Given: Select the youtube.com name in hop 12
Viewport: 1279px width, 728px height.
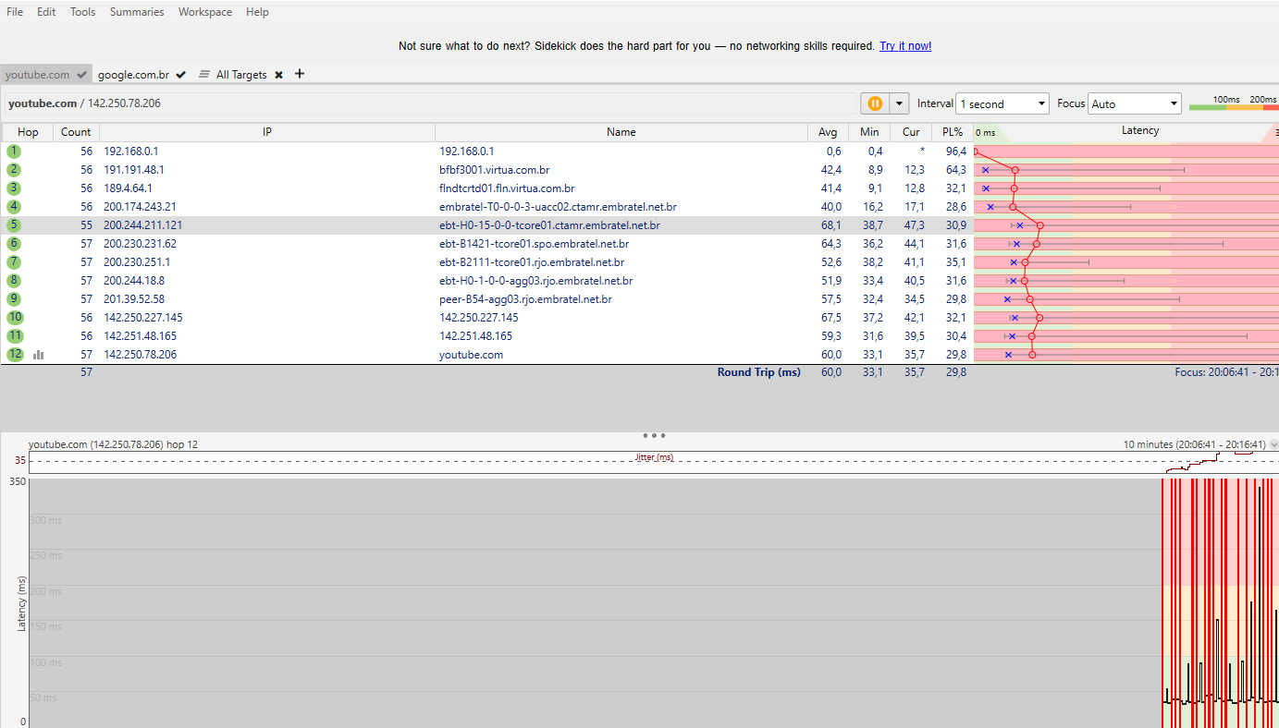Looking at the screenshot, I should [x=471, y=354].
